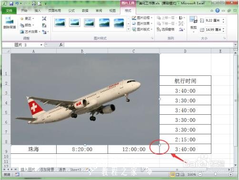Image resolution: width=239 pixels, height=180 pixels.
Task: Click the Compress Pictures icon
Action: [x=44, y=19]
